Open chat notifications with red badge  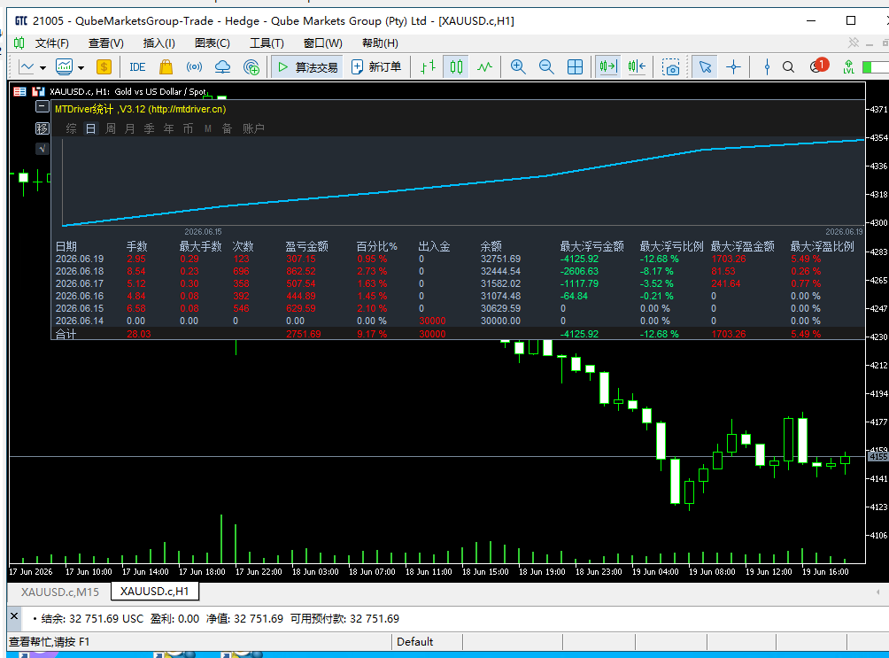819,66
